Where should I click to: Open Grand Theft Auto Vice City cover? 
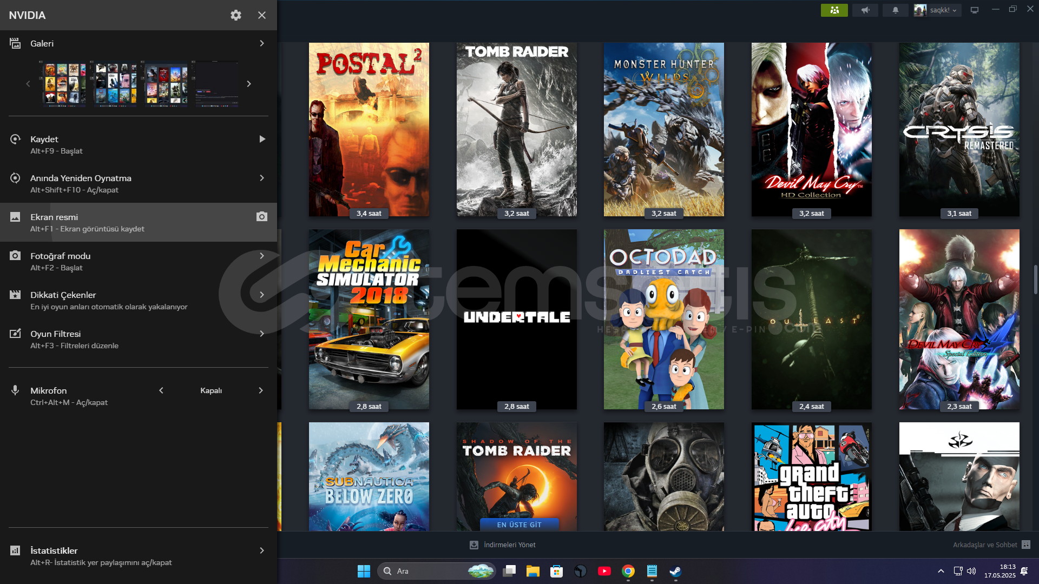(x=812, y=476)
